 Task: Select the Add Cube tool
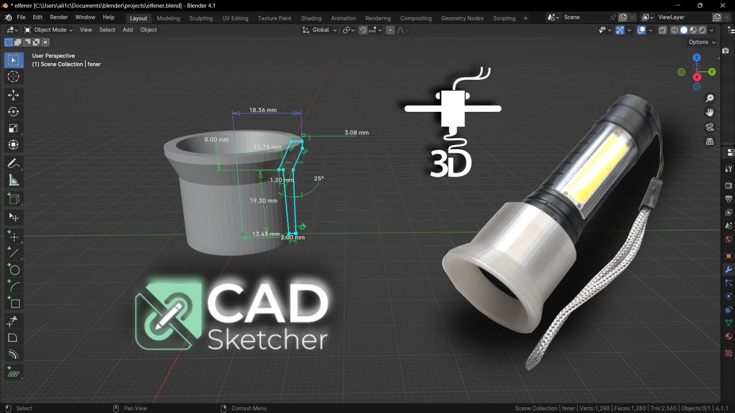(14, 199)
